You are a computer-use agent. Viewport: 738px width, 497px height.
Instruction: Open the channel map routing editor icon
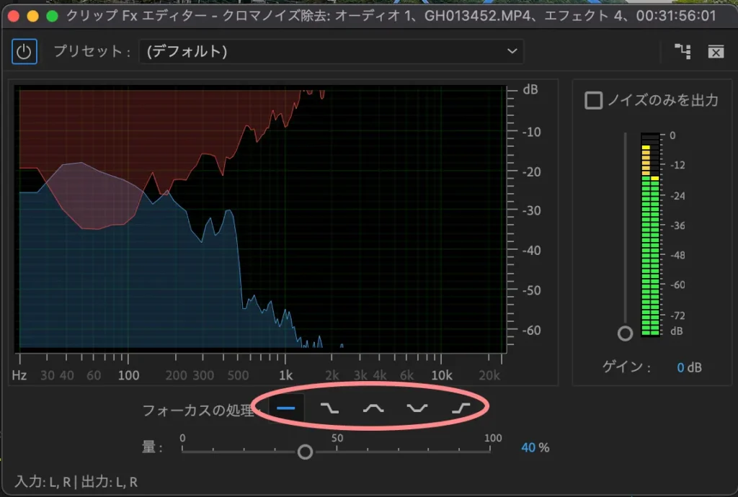pos(682,51)
